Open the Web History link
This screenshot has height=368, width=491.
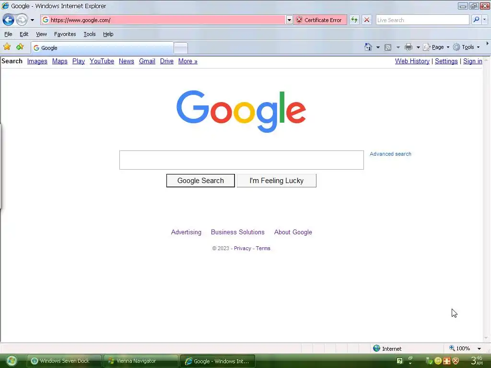point(412,61)
